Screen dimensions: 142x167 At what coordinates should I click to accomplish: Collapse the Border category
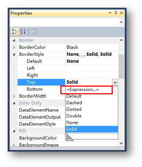pyautogui.click(x=14, y=40)
